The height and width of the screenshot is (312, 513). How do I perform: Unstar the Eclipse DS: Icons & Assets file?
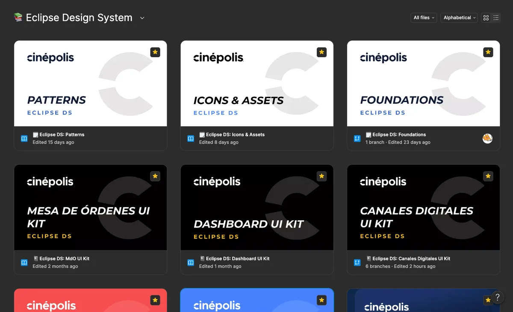[322, 52]
